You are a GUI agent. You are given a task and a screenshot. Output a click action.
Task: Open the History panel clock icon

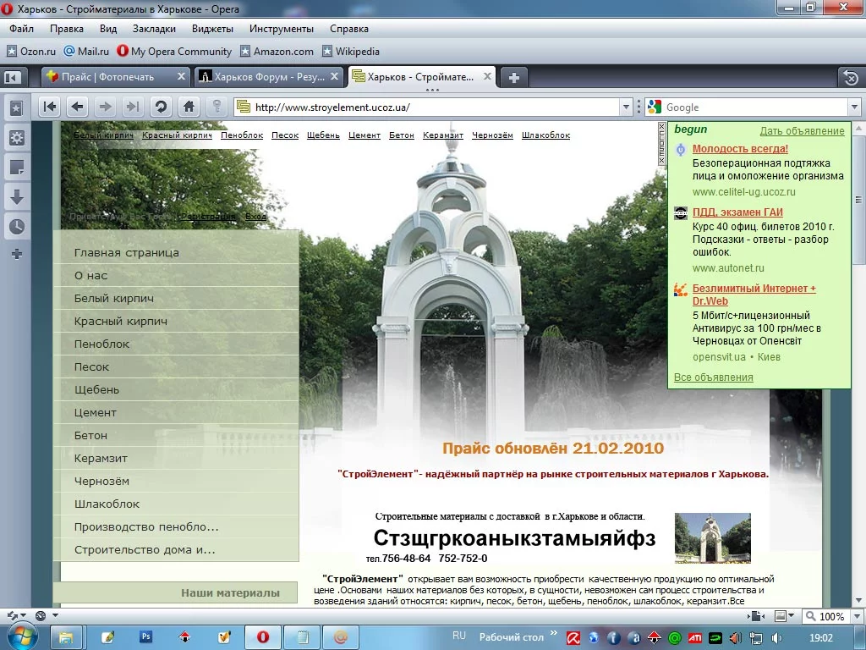click(x=16, y=226)
